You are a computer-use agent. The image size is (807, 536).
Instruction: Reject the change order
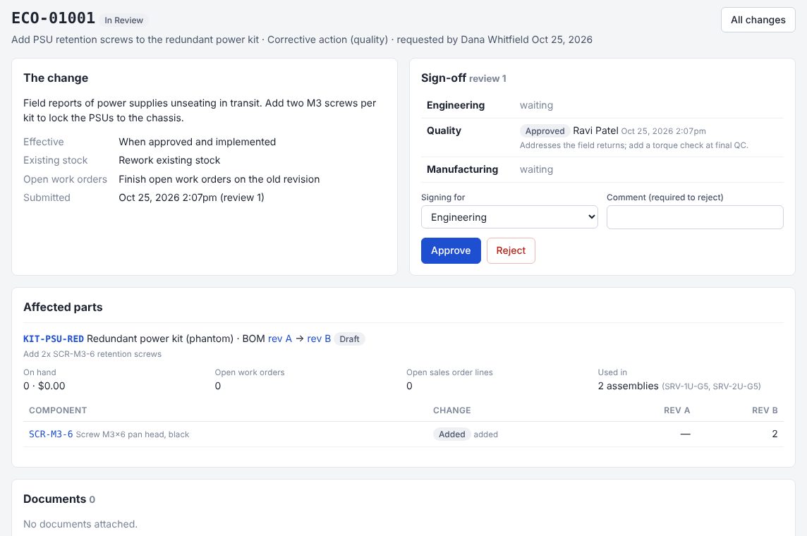coord(511,250)
